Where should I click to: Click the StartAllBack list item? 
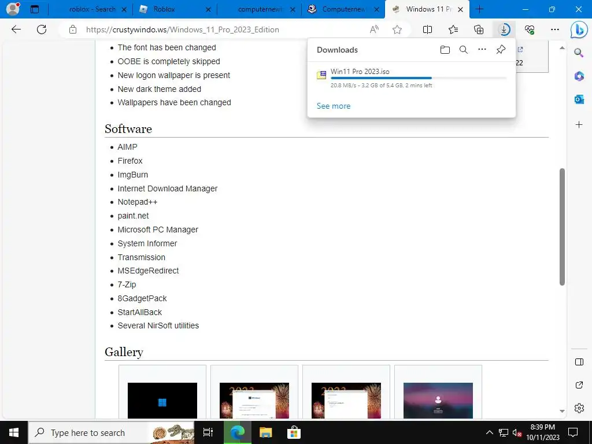[x=140, y=312]
